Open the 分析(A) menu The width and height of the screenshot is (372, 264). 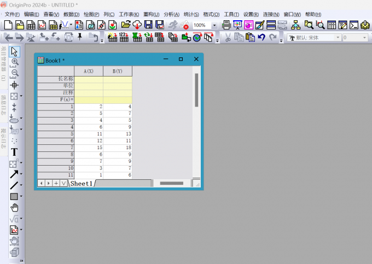coord(171,14)
